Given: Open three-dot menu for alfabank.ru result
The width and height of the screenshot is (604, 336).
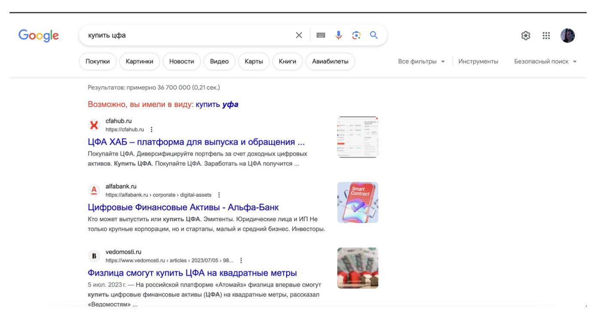Looking at the screenshot, I should click(x=219, y=195).
